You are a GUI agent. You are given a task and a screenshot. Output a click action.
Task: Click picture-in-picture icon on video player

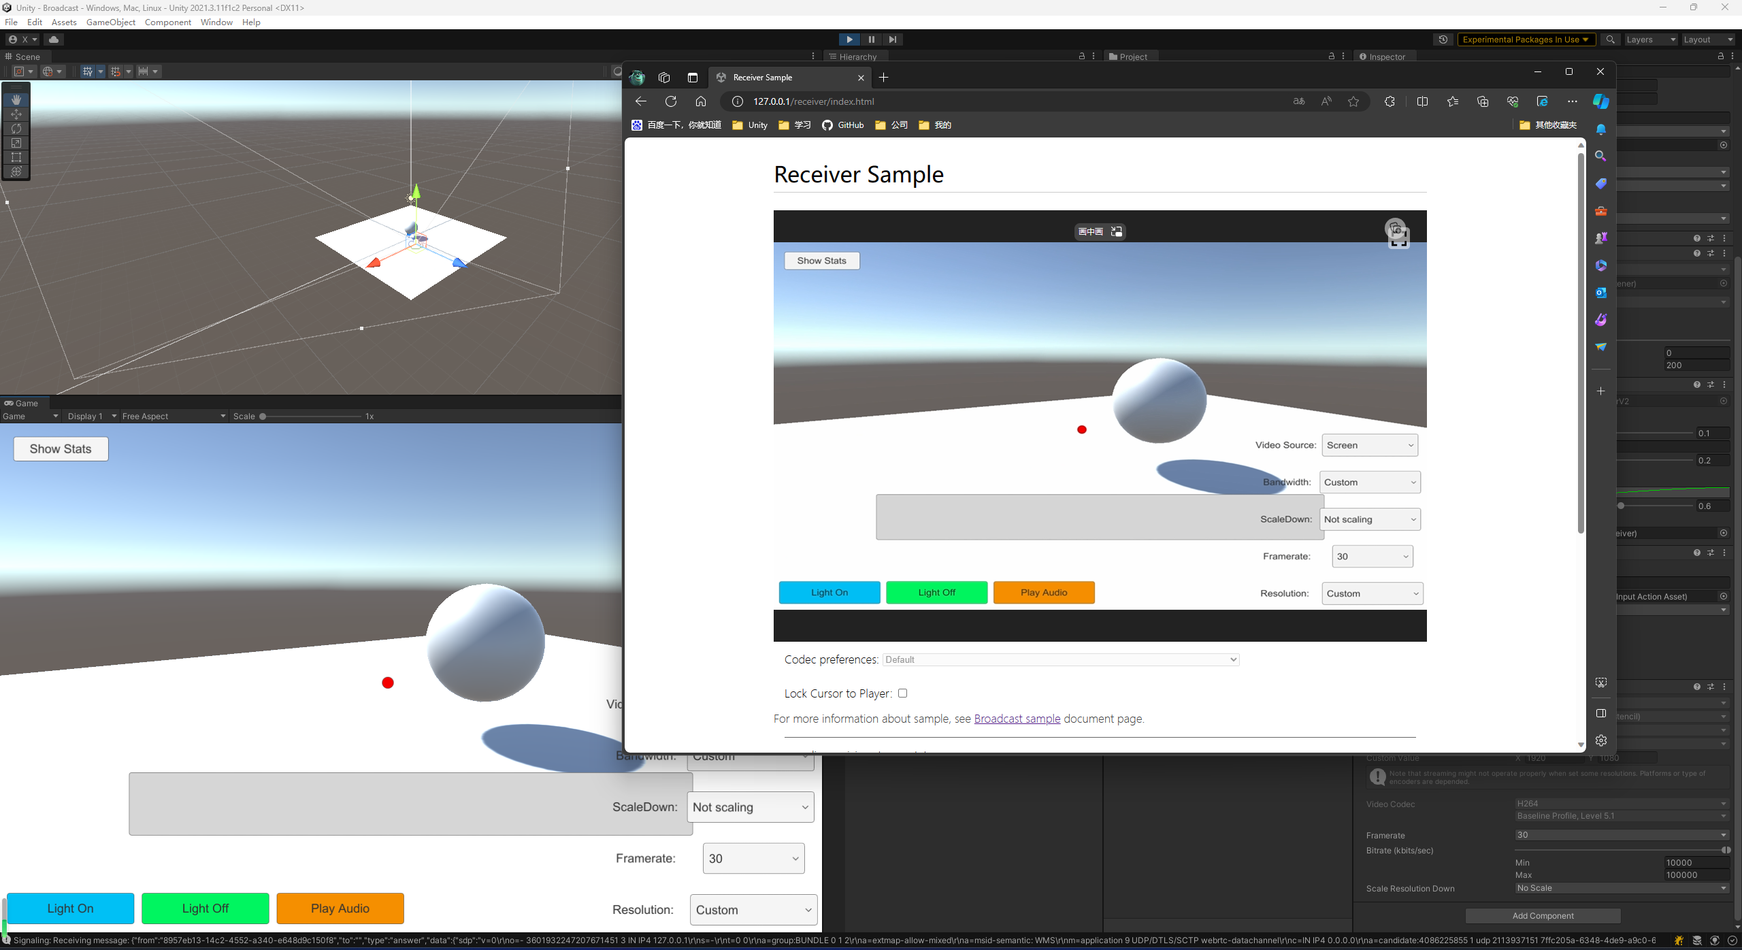point(1117,232)
